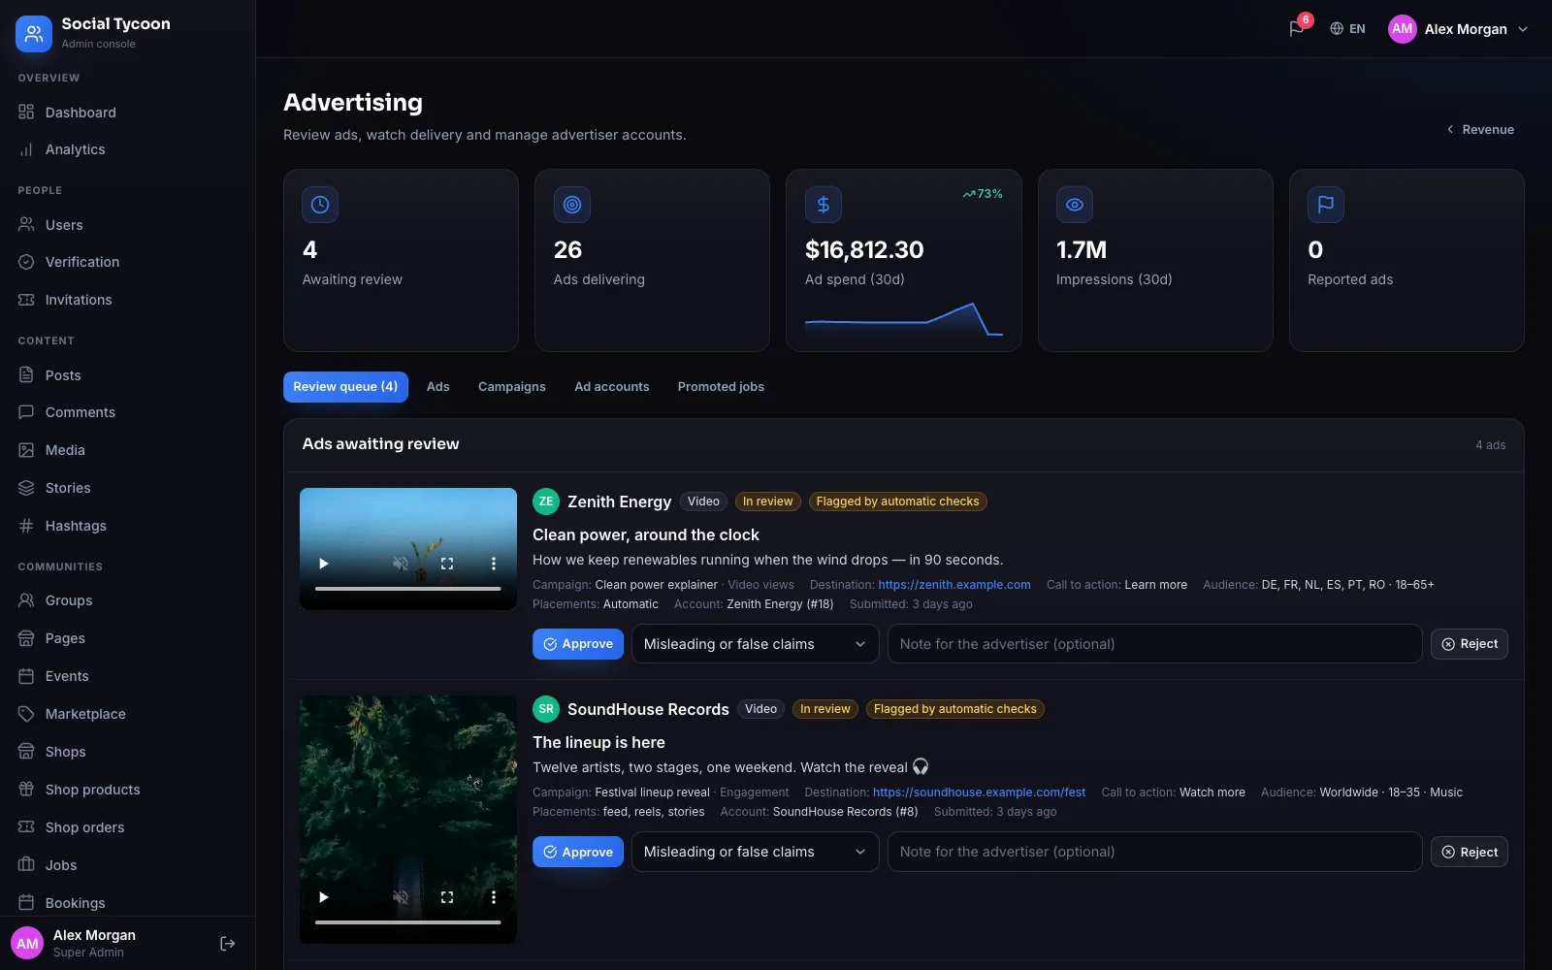Open fullscreen on SoundHouse Records video

tap(447, 897)
